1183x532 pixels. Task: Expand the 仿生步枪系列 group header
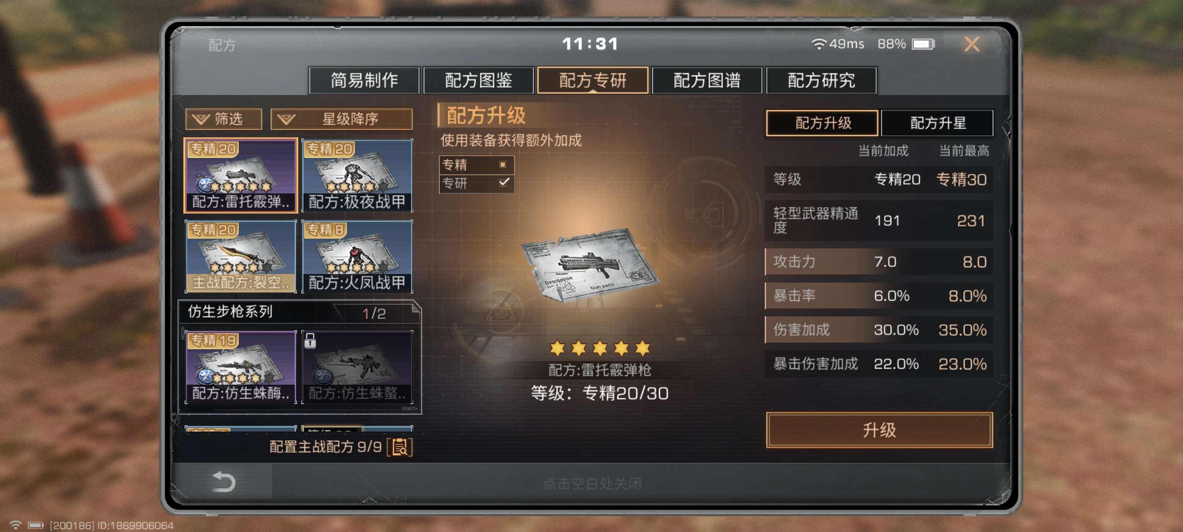coord(299,312)
